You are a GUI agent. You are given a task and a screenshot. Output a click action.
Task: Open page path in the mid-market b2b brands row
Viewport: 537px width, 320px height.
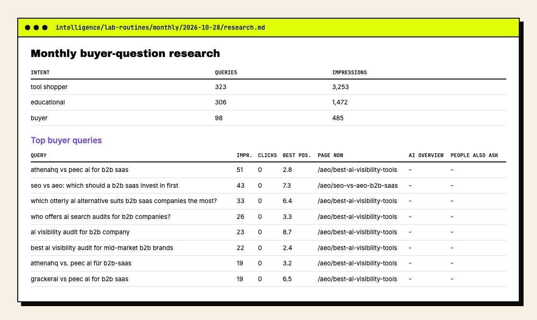pyautogui.click(x=357, y=248)
